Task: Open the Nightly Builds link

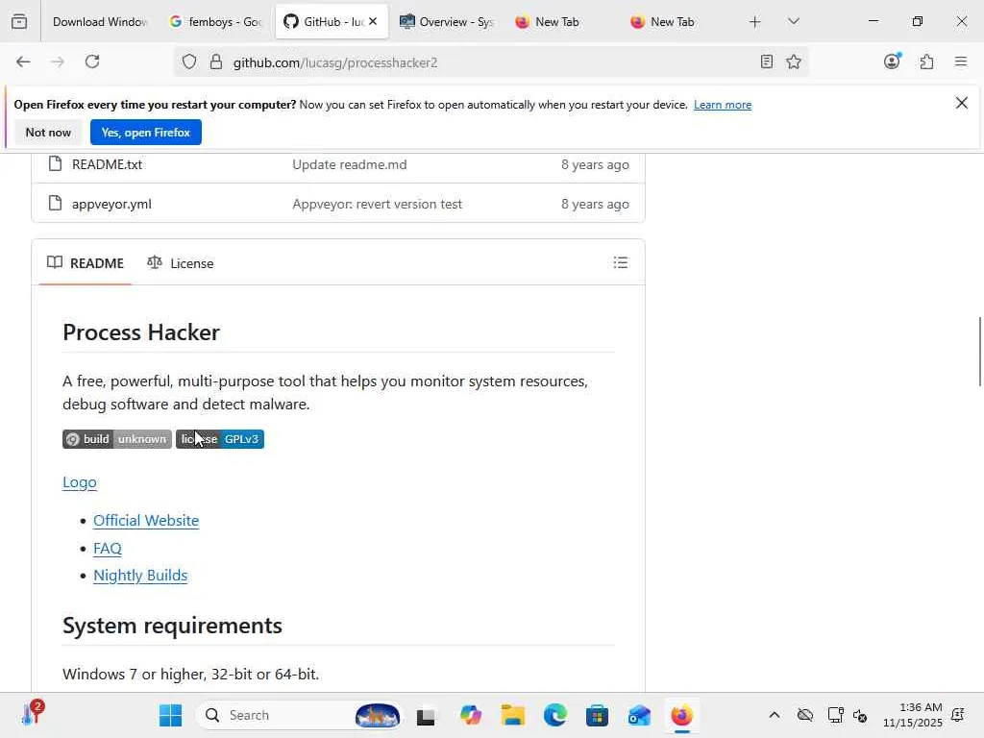Action: 140,575
